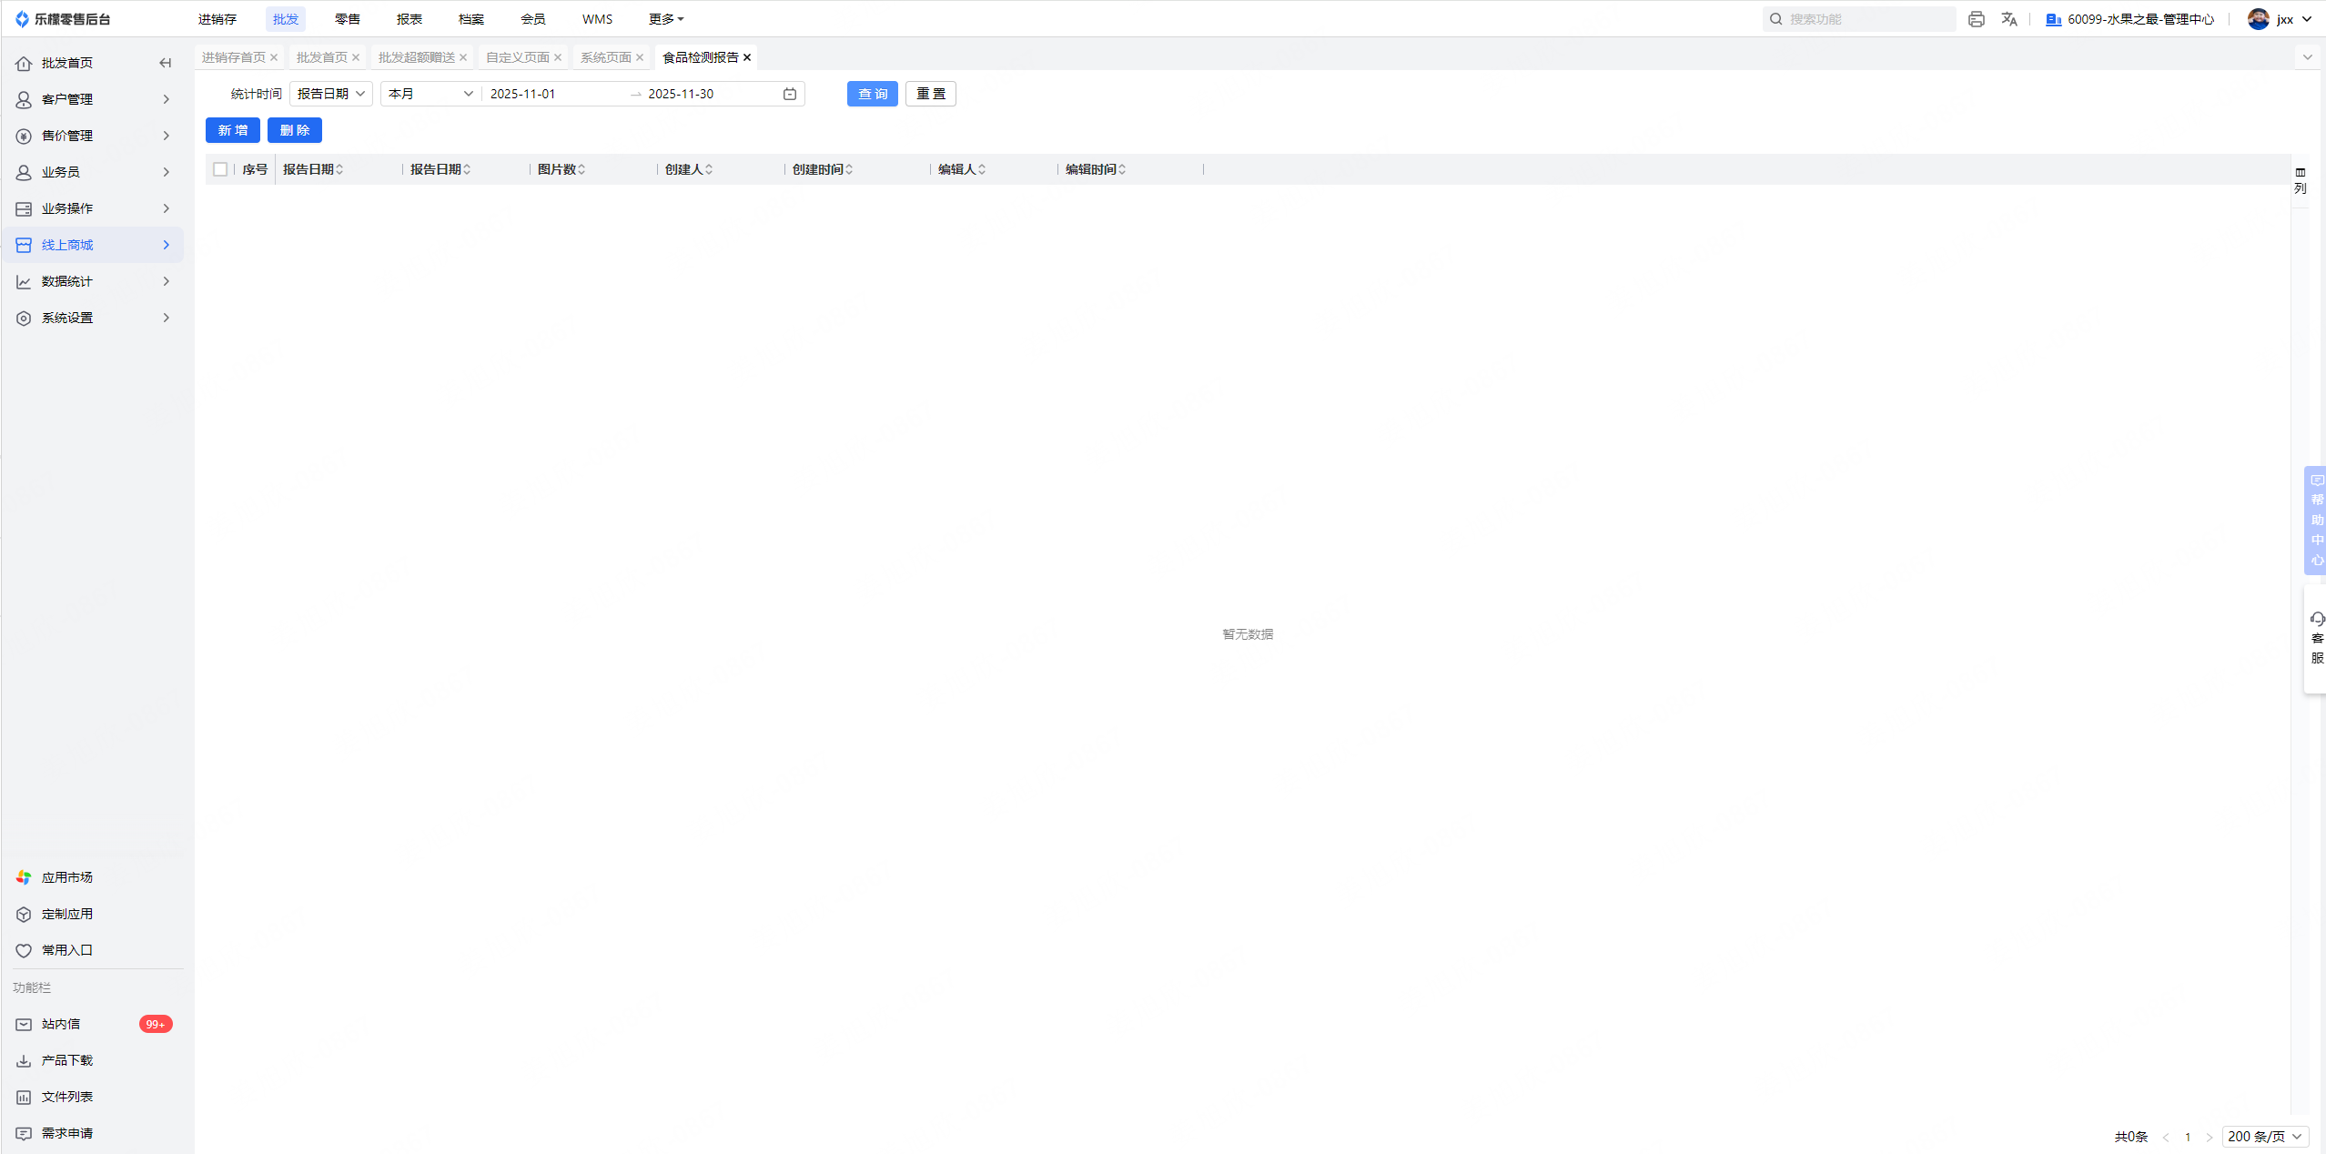Toggle the select-all checkbox in table header
The width and height of the screenshot is (2326, 1154).
click(x=220, y=169)
